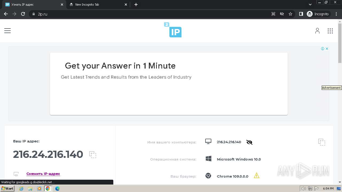Click scrollbar down arrow
This screenshot has height=192, width=342.
pyautogui.click(x=340, y=182)
